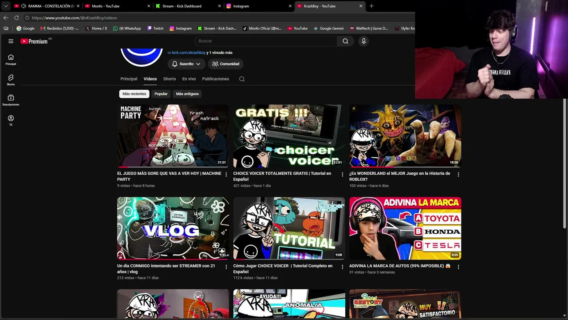Start voice search with microphone icon
568x320 pixels.
[x=363, y=41]
